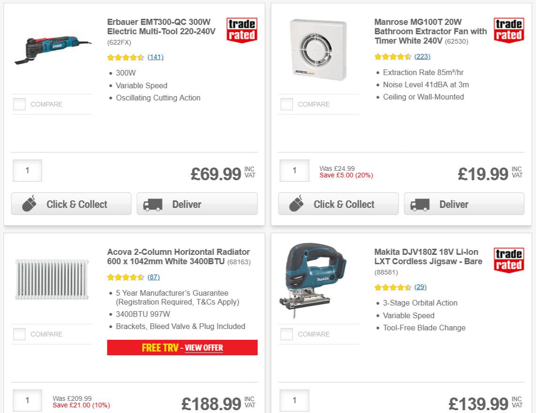Screen dimensions: 536x413
Task: Tick Compare on the Acova radiator
Action: click(x=19, y=334)
